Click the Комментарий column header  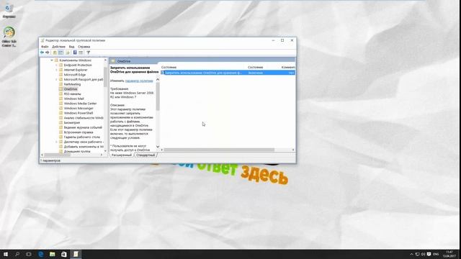288,67
